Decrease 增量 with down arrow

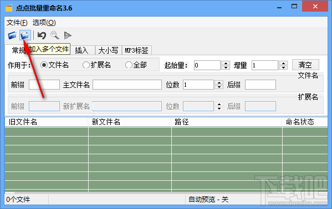[283, 67]
